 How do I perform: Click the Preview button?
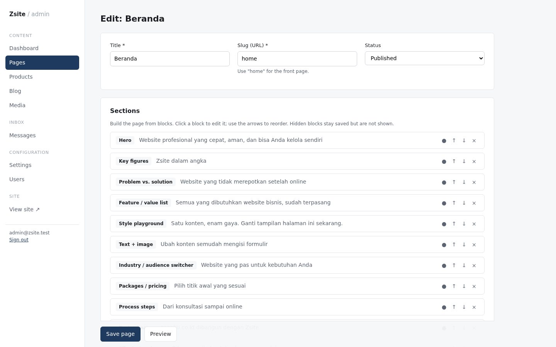point(161,334)
